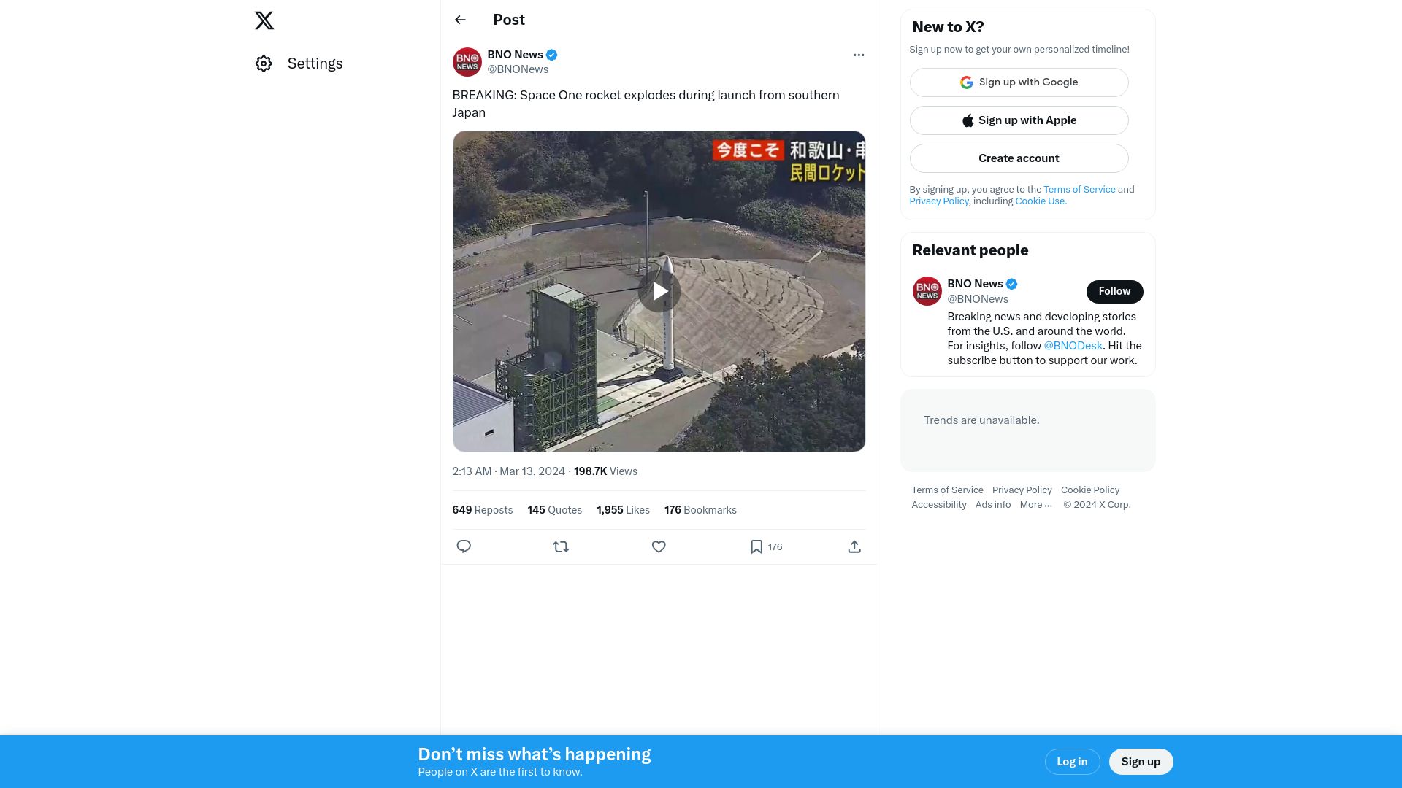
Task: Click @BNONews handle under post author
Action: coord(518,69)
